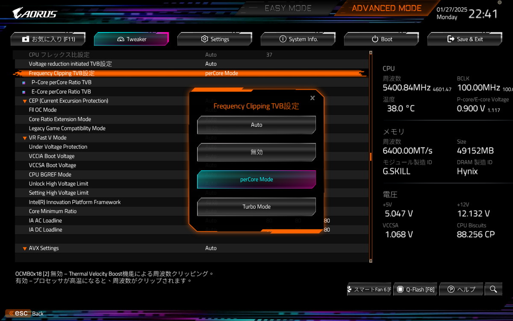513x321 pixels.
Task: Select perCore Mode option in popup
Action: pos(256,179)
